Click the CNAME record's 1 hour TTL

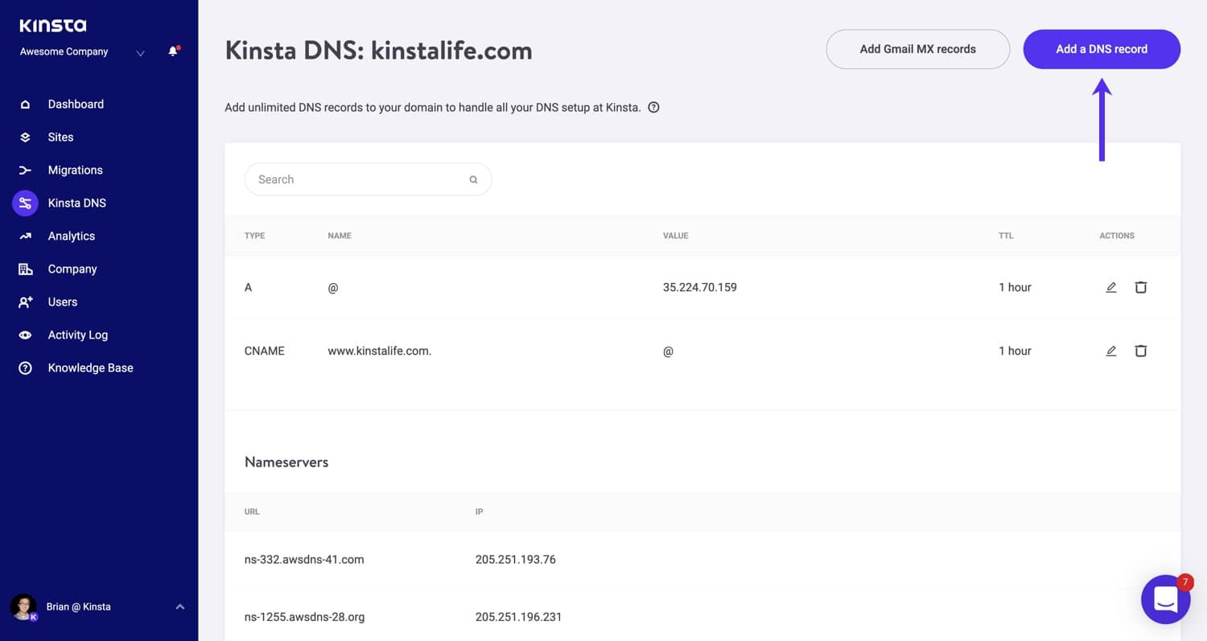pyautogui.click(x=1015, y=351)
